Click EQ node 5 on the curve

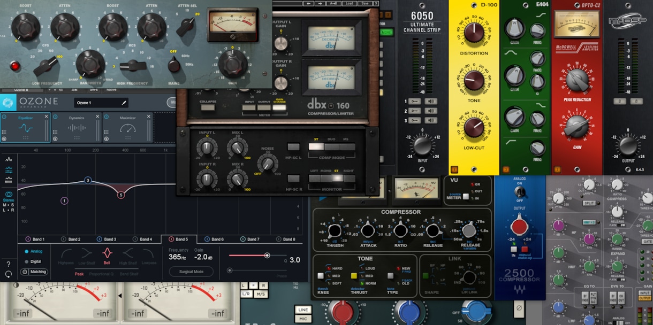click(x=121, y=195)
